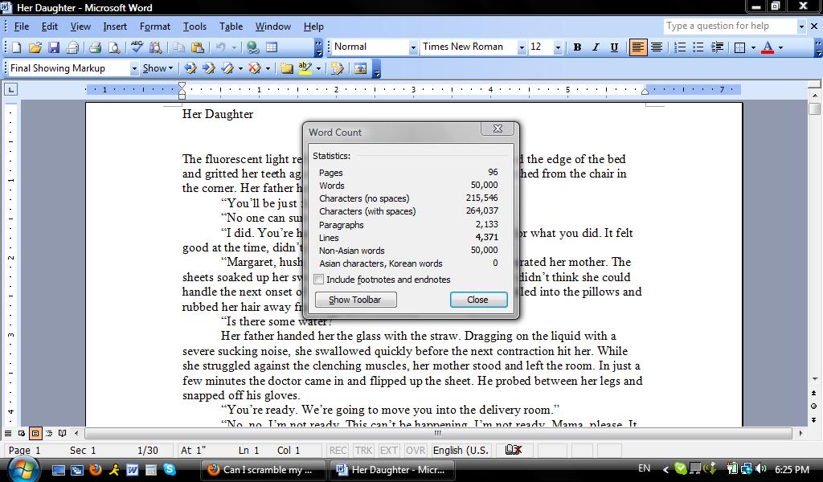Open Print Preview from toolbar
Screen dimensions: 823x482
tap(114, 47)
